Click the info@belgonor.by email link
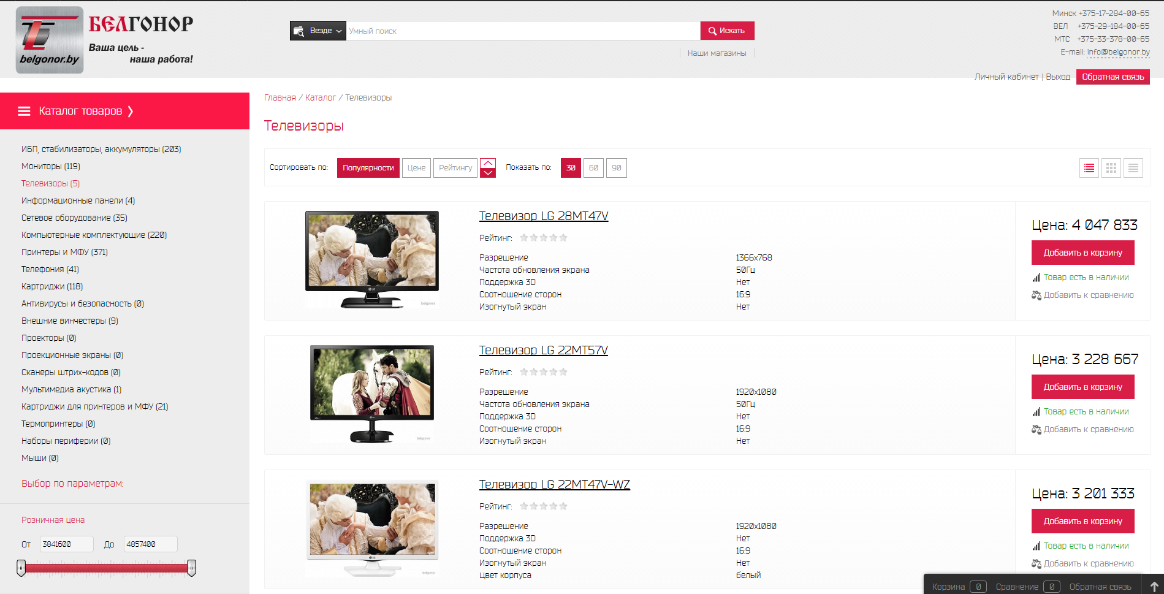This screenshot has width=1164, height=594. 1119,52
